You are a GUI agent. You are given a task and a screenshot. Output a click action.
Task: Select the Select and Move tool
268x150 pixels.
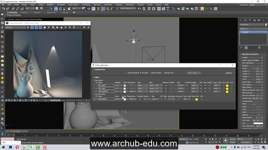tap(56, 9)
